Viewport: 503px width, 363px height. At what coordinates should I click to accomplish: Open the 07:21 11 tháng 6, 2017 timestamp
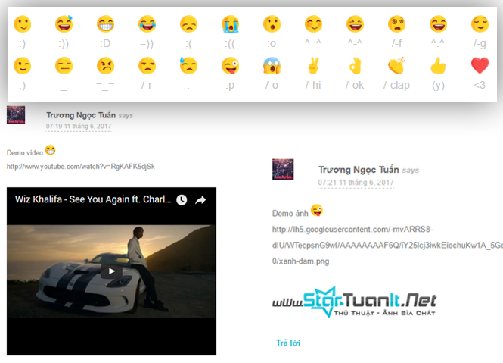pyautogui.click(x=356, y=183)
